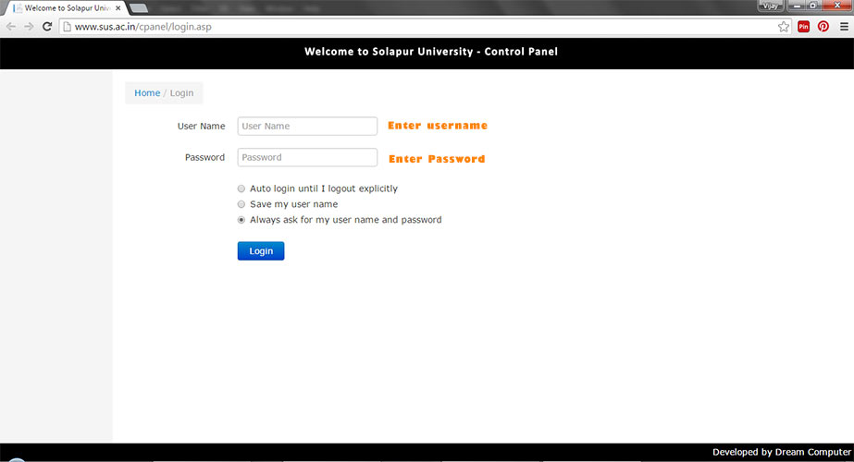Viewport: 854px width, 462px height.
Task: Click the Password label
Action: (204, 157)
